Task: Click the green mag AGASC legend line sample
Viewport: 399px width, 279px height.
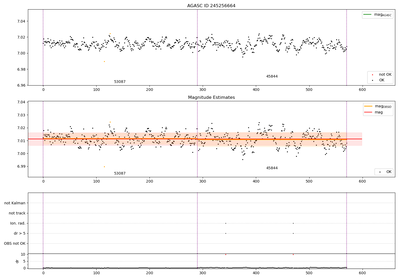Action: point(367,15)
